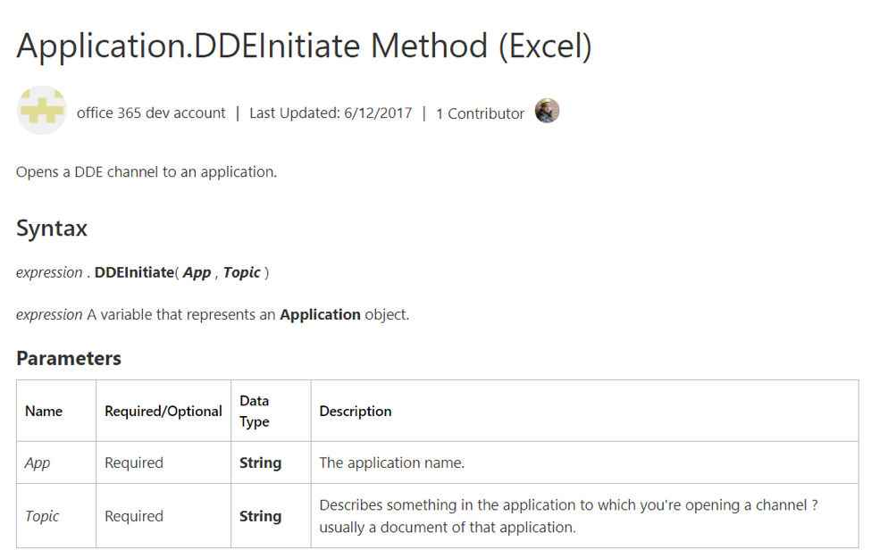Click the Syntax section heading
The height and width of the screenshot is (558, 871).
point(52,229)
